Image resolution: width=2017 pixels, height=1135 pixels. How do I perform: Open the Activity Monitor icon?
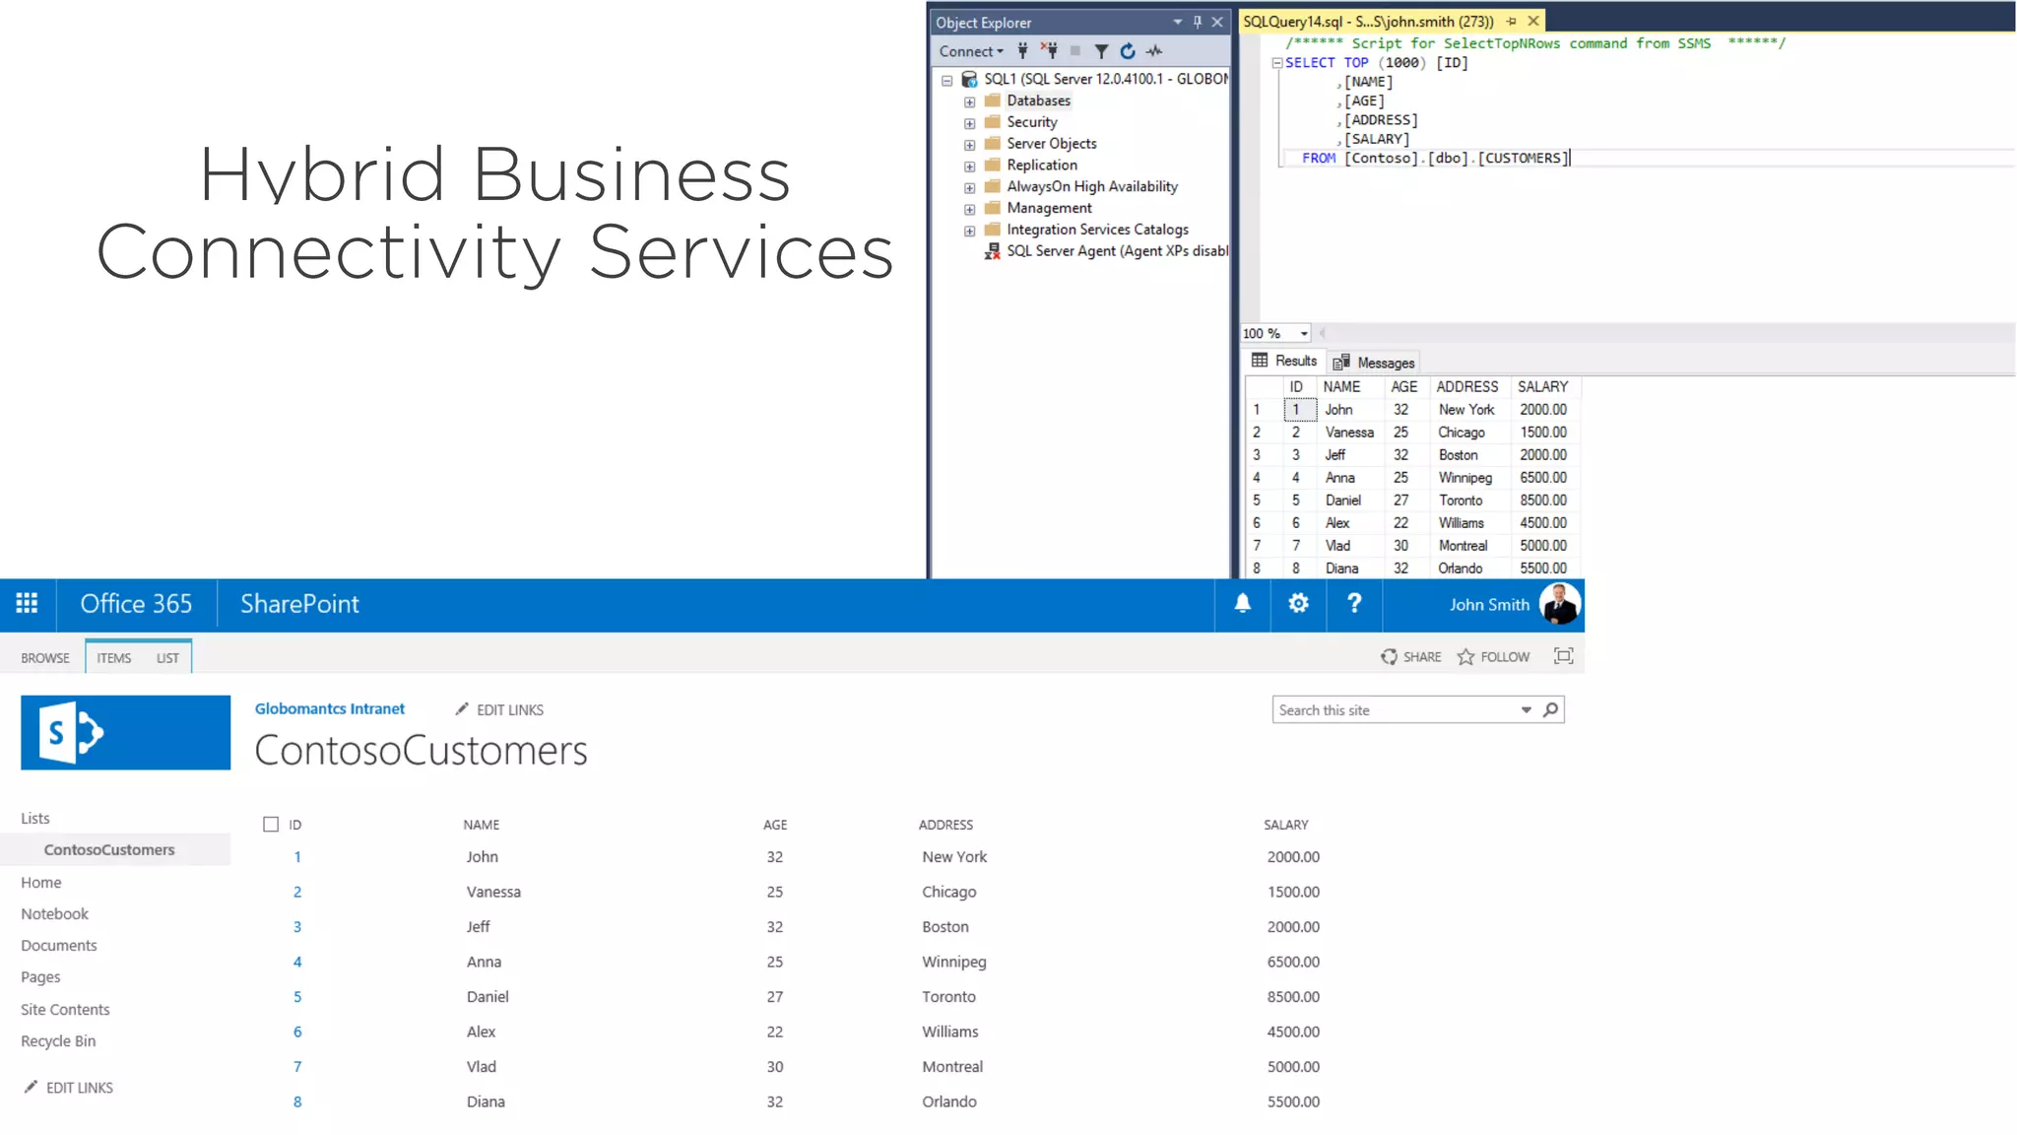pos(1155,51)
